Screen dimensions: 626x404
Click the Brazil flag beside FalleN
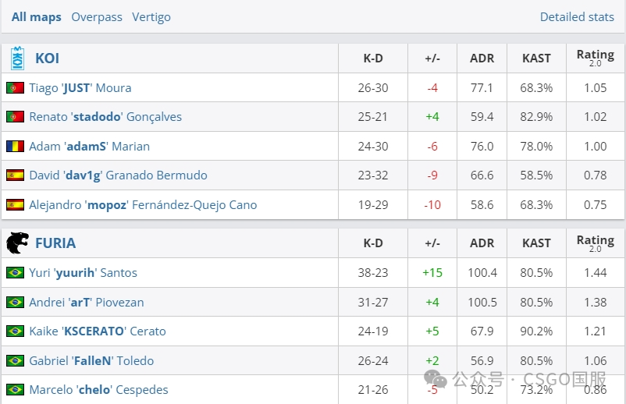(15, 361)
